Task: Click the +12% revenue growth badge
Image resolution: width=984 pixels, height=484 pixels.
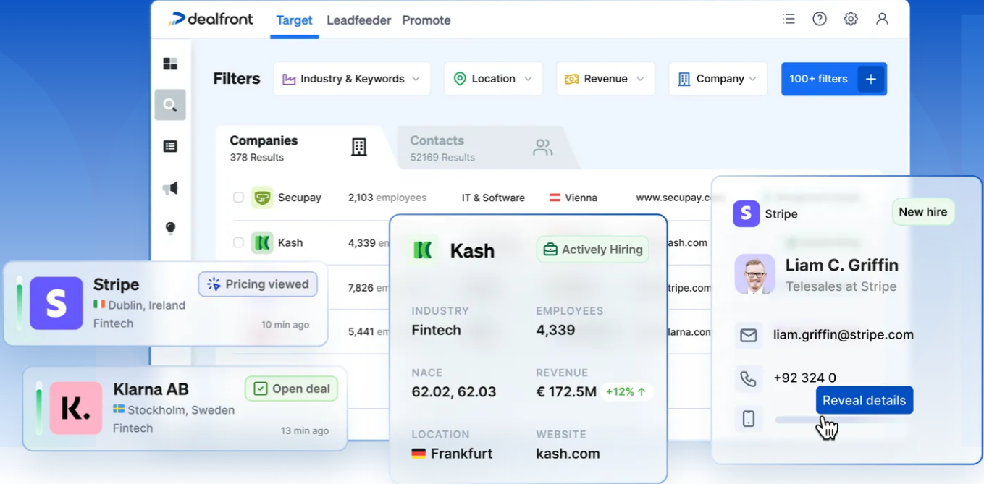Action: coord(626,392)
